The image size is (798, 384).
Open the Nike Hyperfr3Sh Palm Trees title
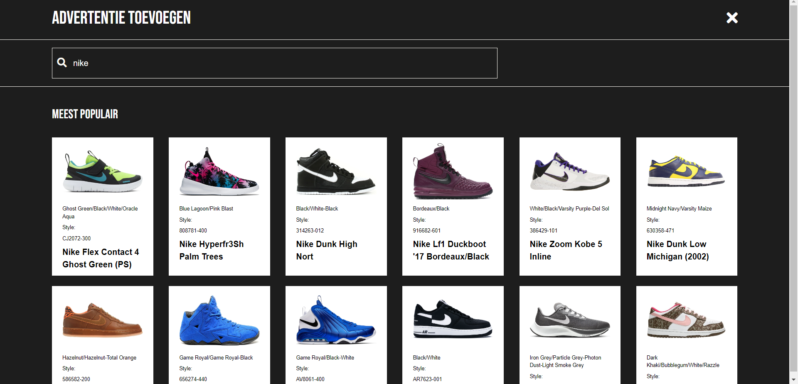[212, 250]
